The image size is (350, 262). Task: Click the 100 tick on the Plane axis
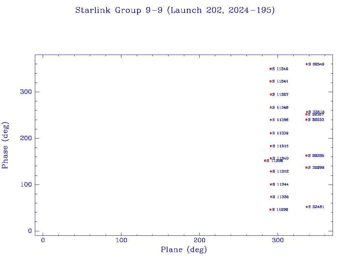coord(121,241)
